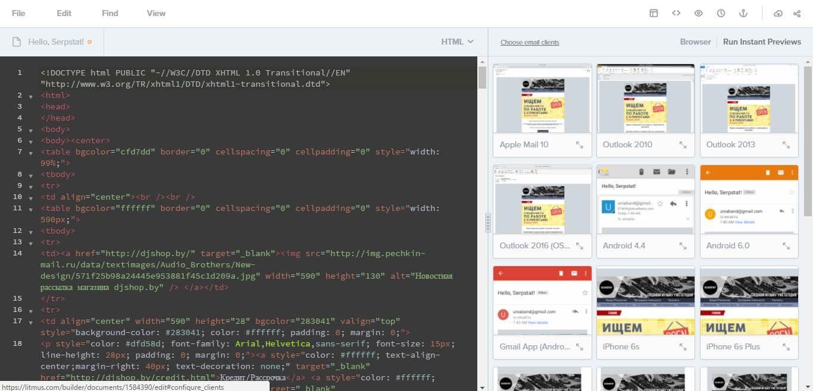Collapse the html tag on line 2
Screen dimensions: 813x391
click(31, 96)
